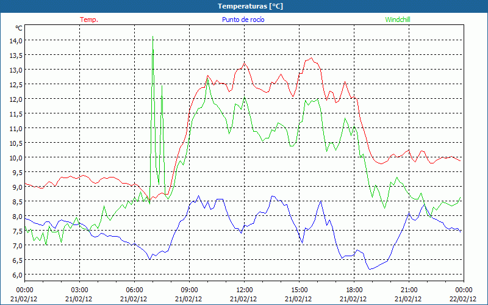The height and width of the screenshot is (305, 488).
Task: Click the blue dew point minimum near 19:00
Action: click(370, 269)
